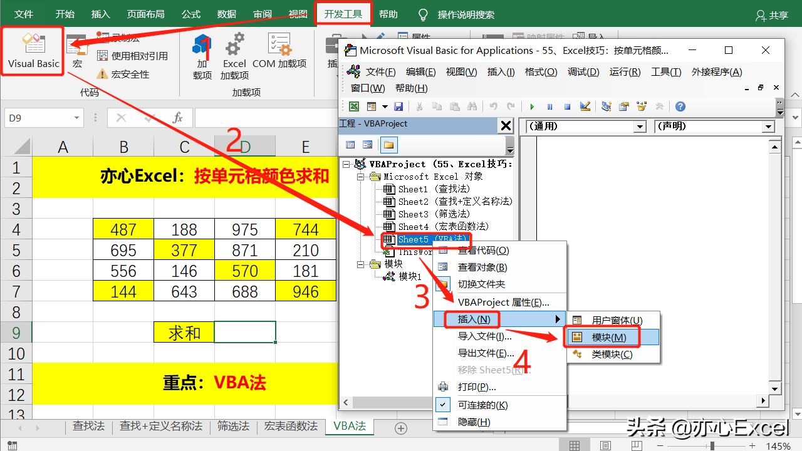This screenshot has height=451, width=802.
Task: Open Project Explorer toolbar icon
Action: click(x=607, y=106)
